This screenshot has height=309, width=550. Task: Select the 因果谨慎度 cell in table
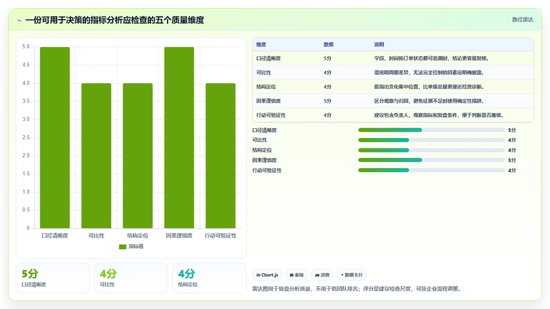(x=269, y=101)
